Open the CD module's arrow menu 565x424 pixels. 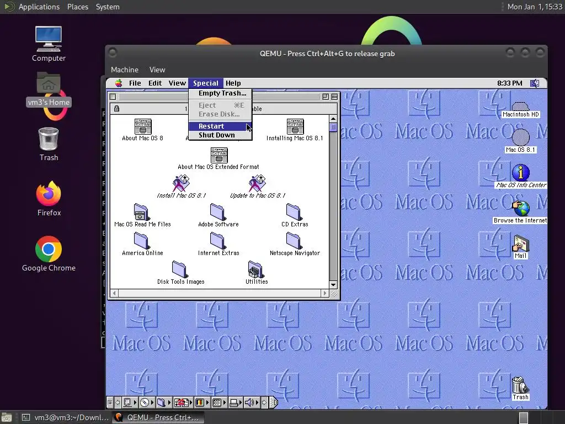pyautogui.click(x=152, y=402)
